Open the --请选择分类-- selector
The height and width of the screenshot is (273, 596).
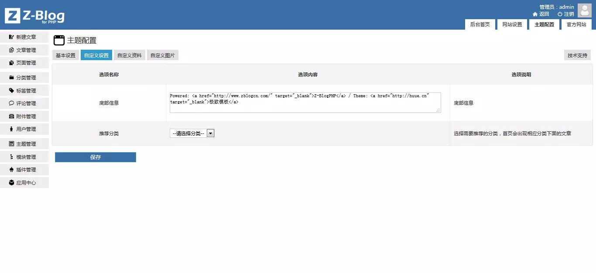tap(188, 133)
